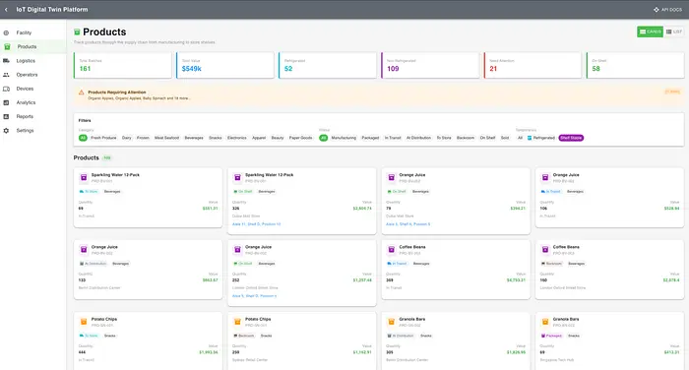The height and width of the screenshot is (370, 689).
Task: Click the orange icon on the Potato Chips card, quantity 259
Action: point(237,322)
